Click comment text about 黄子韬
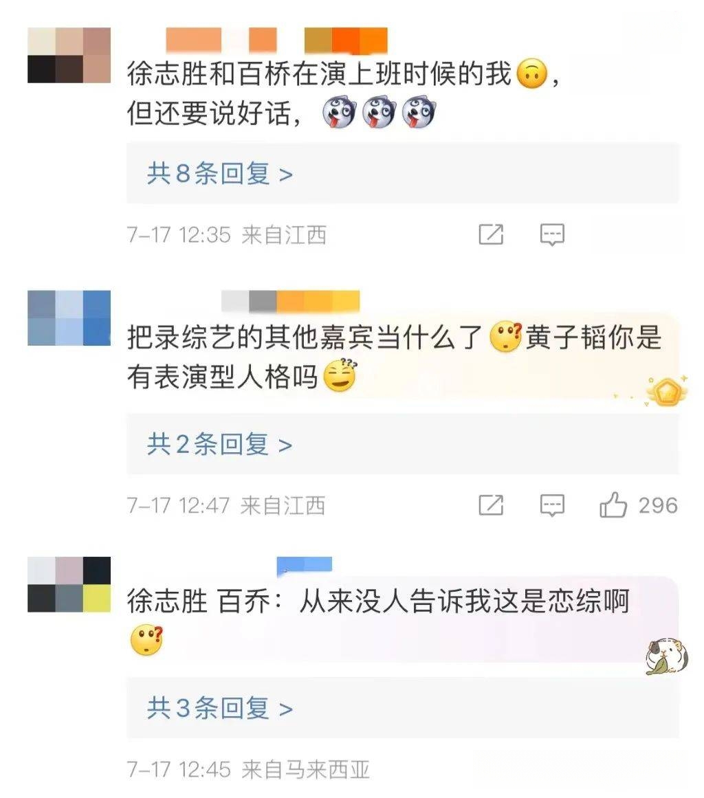 coord(395,357)
